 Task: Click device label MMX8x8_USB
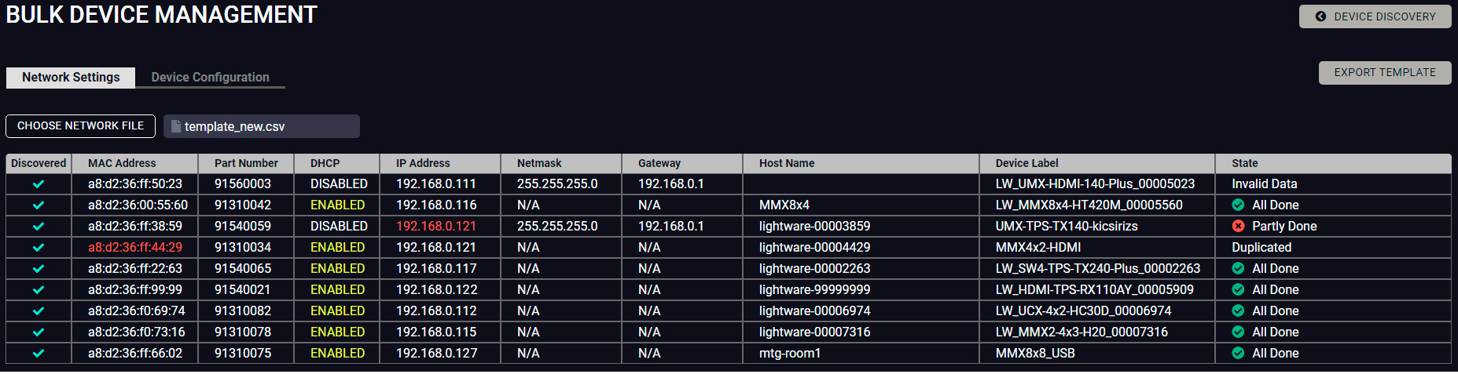[1035, 353]
